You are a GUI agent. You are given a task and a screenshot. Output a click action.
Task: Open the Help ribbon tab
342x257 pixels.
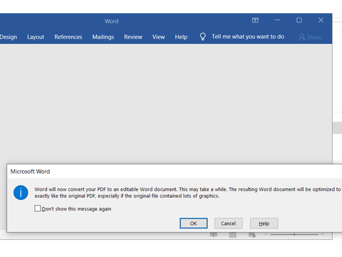point(181,37)
